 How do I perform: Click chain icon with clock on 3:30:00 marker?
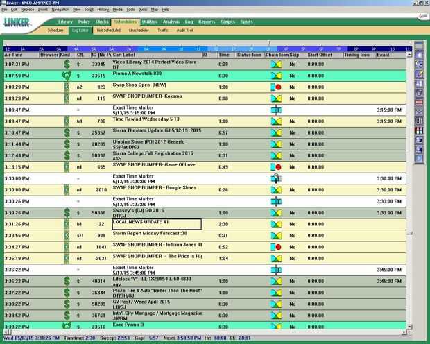pos(276,178)
